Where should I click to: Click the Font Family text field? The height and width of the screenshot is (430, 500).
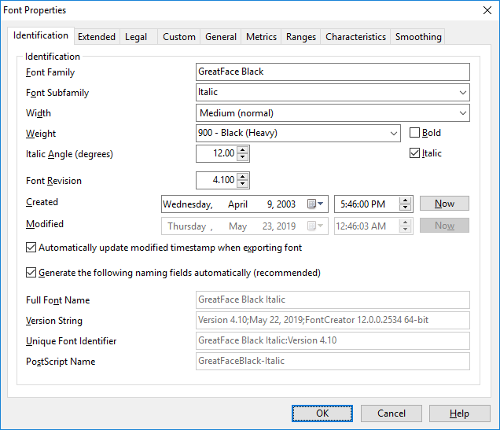(x=333, y=72)
